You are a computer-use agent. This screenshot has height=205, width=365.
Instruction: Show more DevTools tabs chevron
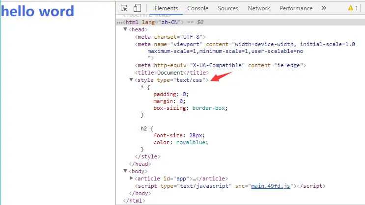[x=324, y=8]
